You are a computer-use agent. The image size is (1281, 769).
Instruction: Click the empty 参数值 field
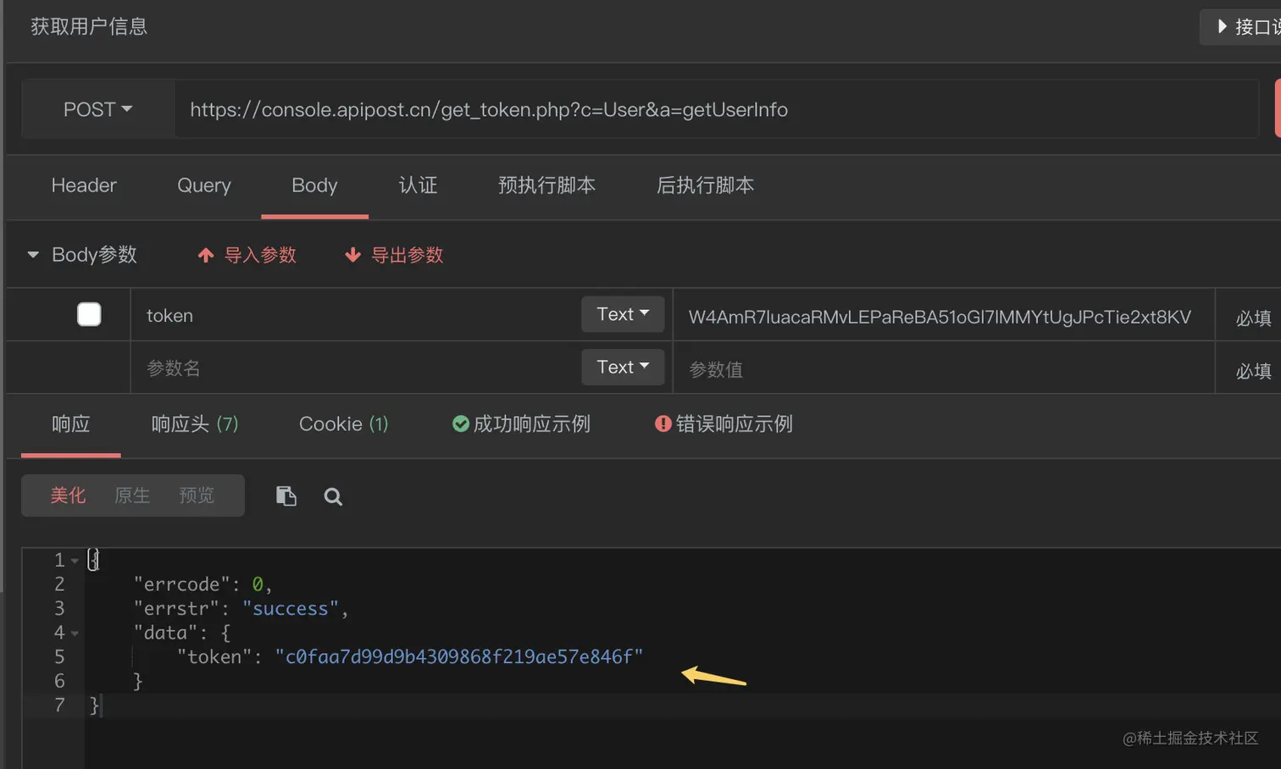(x=943, y=368)
